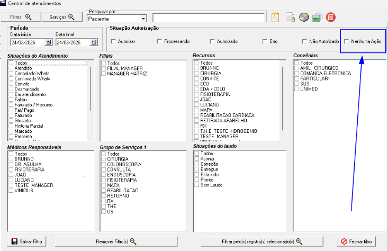
Task: Open the Pesquisar por Paciente dropdown
Action: [143, 19]
